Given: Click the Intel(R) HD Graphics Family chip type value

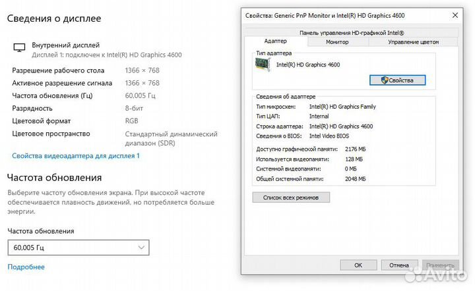Looking at the screenshot, I should point(342,107).
